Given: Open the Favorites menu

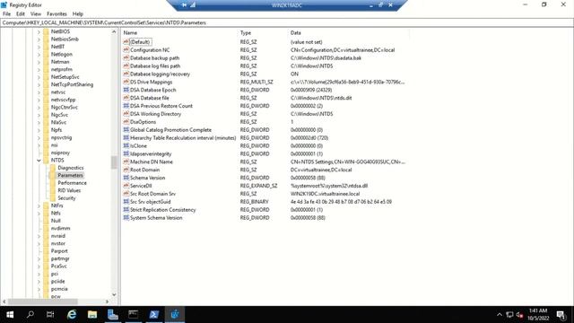Looking at the screenshot, I should click(x=57, y=14).
